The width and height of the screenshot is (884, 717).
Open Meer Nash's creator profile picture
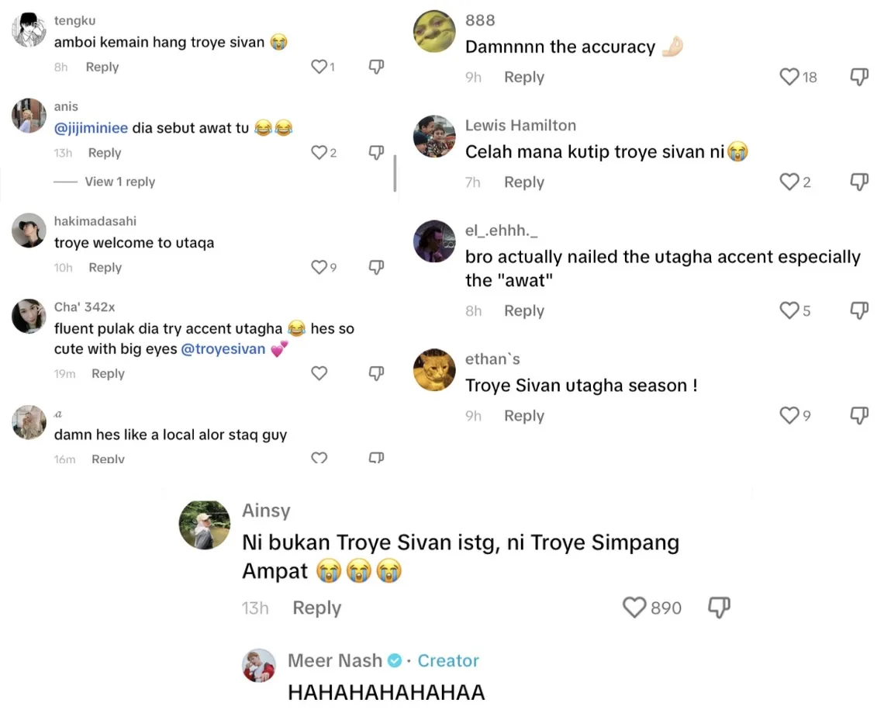(259, 665)
